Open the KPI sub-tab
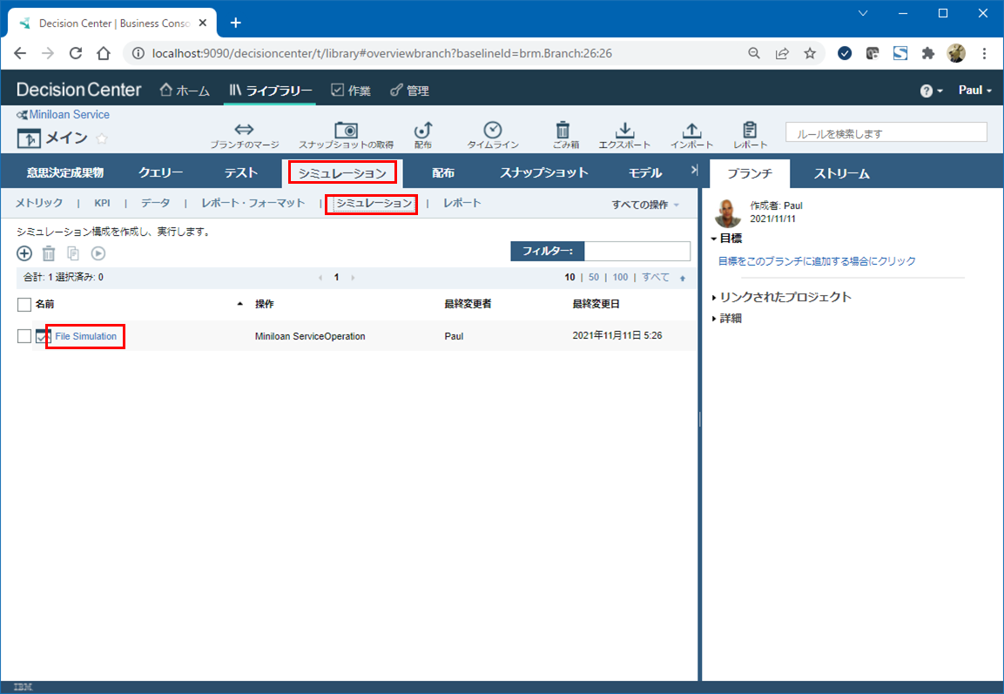The height and width of the screenshot is (694, 1004). click(x=103, y=203)
